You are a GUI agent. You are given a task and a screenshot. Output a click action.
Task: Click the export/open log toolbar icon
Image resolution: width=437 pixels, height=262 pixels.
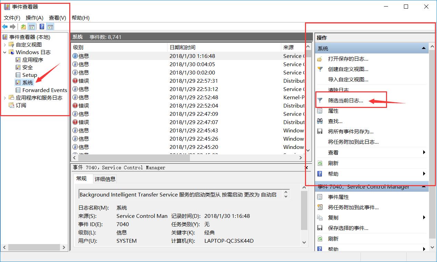pos(23,27)
